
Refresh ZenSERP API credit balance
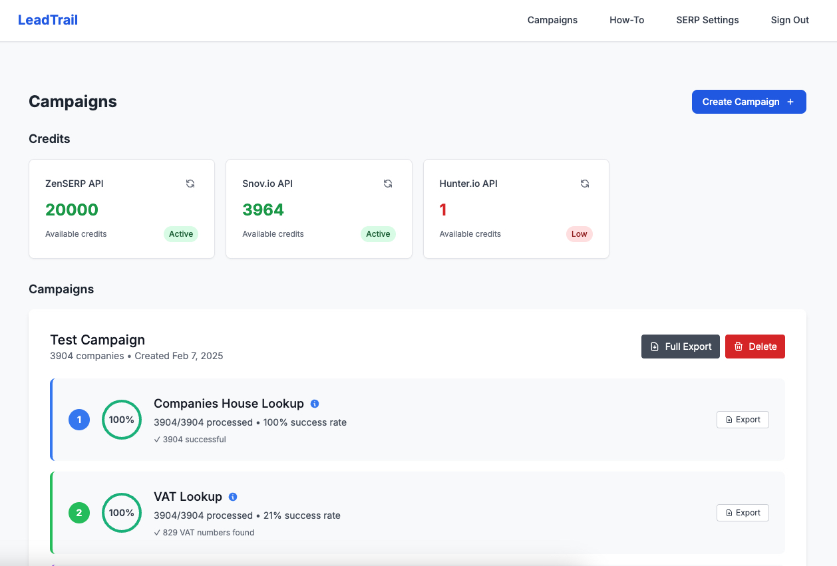coord(190,184)
